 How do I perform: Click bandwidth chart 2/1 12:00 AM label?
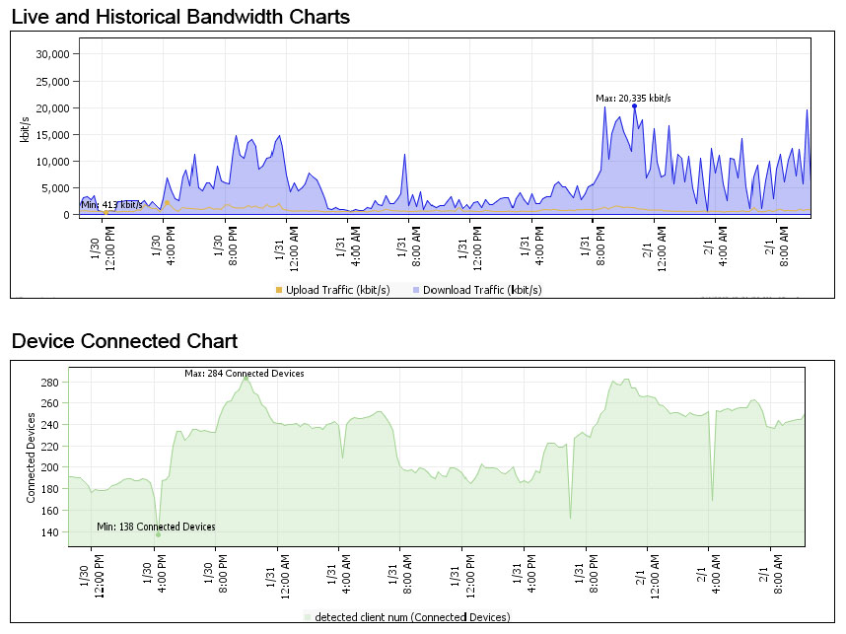(655, 247)
